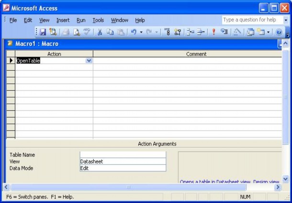Click the Copy toolbar icon

110,32
